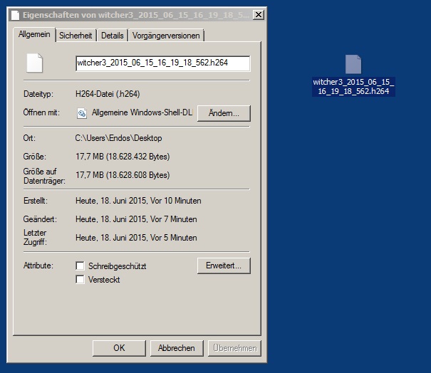Click the document icon in dialog title bar
Image resolution: width=431 pixels, height=373 pixels.
click(16, 15)
